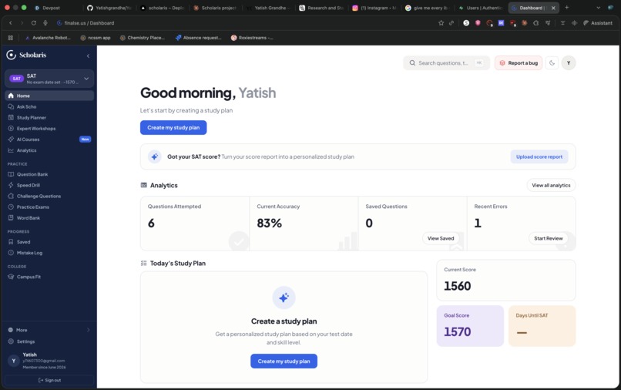Open Expert Workshops in sidebar
The image size is (621, 390).
click(49, 129)
